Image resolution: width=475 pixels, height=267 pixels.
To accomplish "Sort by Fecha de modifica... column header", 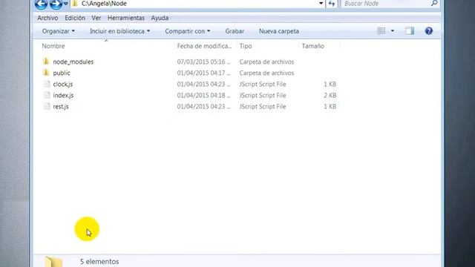I will [204, 46].
